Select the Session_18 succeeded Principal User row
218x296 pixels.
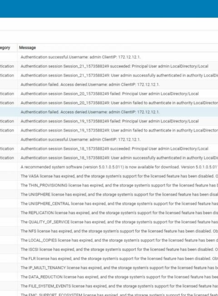(109, 148)
